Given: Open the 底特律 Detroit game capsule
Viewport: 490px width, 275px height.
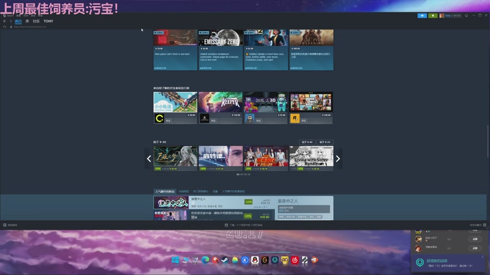Looking at the screenshot, I should (x=221, y=158).
